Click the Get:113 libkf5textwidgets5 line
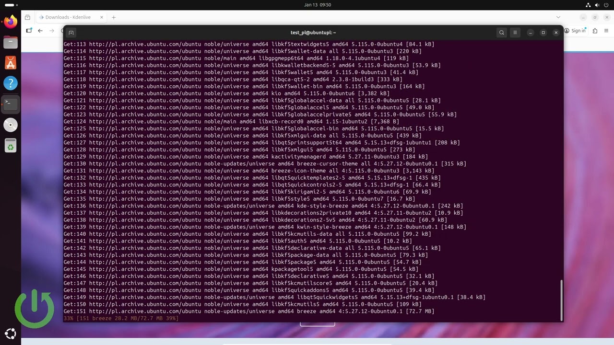The height and width of the screenshot is (345, 614). coord(249,44)
